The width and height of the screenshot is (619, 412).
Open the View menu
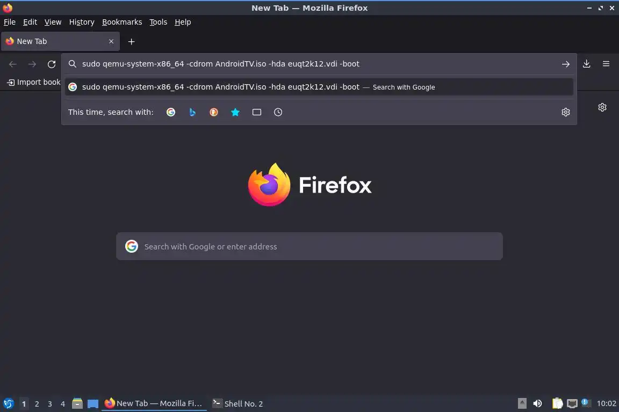[53, 22]
